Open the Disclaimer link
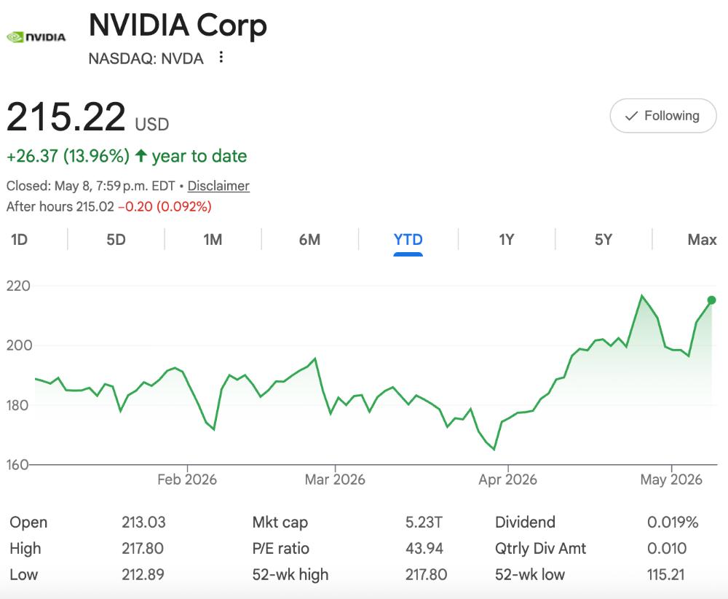The width and height of the screenshot is (728, 599). [x=218, y=186]
